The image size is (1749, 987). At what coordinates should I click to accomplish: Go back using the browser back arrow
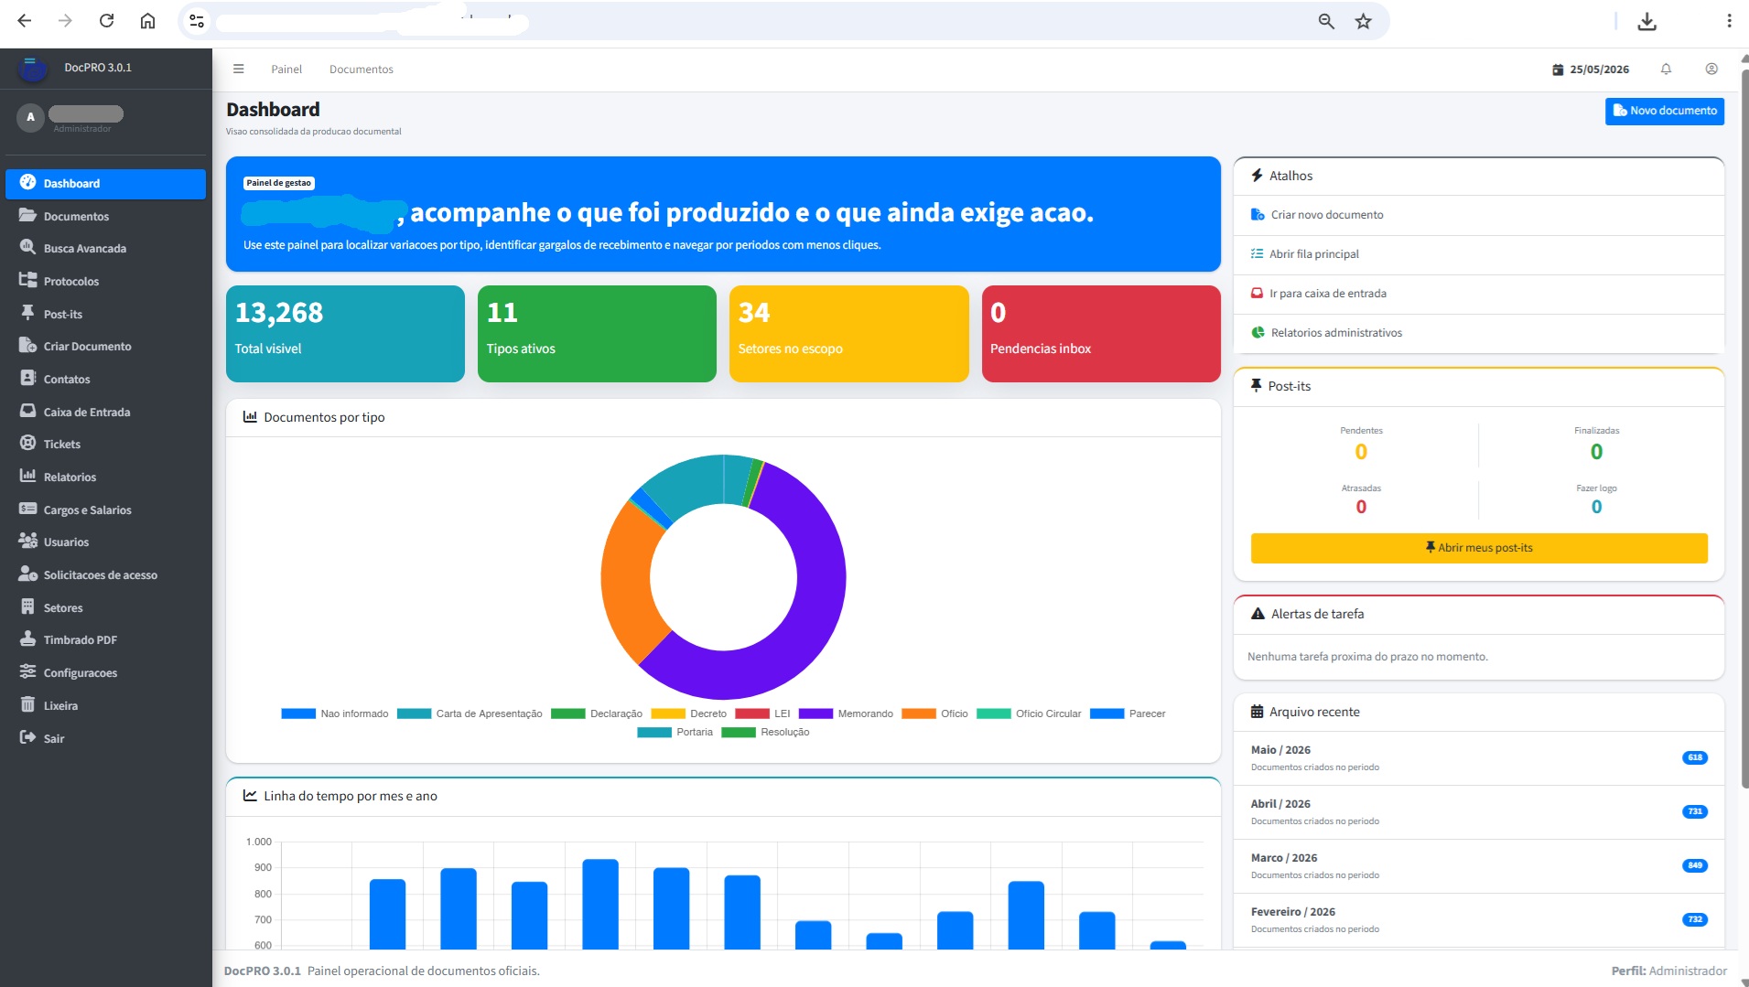pyautogui.click(x=25, y=20)
